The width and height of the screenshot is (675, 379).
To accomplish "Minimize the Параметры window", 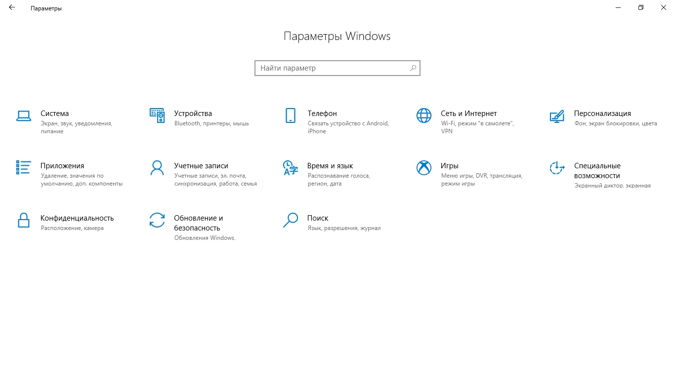I will pos(618,8).
